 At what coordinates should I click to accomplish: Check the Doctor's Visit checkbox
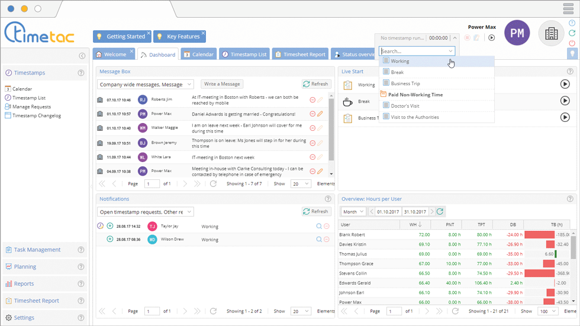click(x=386, y=105)
